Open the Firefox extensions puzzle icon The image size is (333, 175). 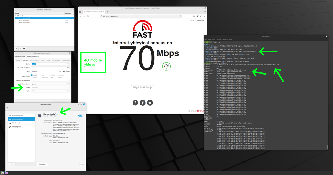[x=201, y=16]
